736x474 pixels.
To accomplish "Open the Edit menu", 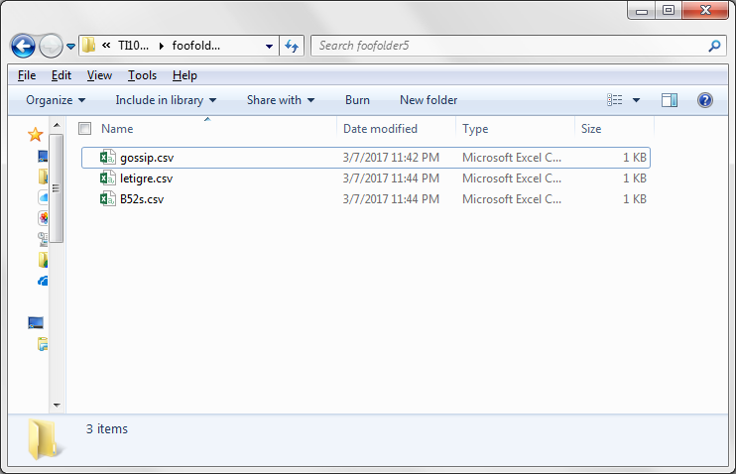I will click(61, 75).
